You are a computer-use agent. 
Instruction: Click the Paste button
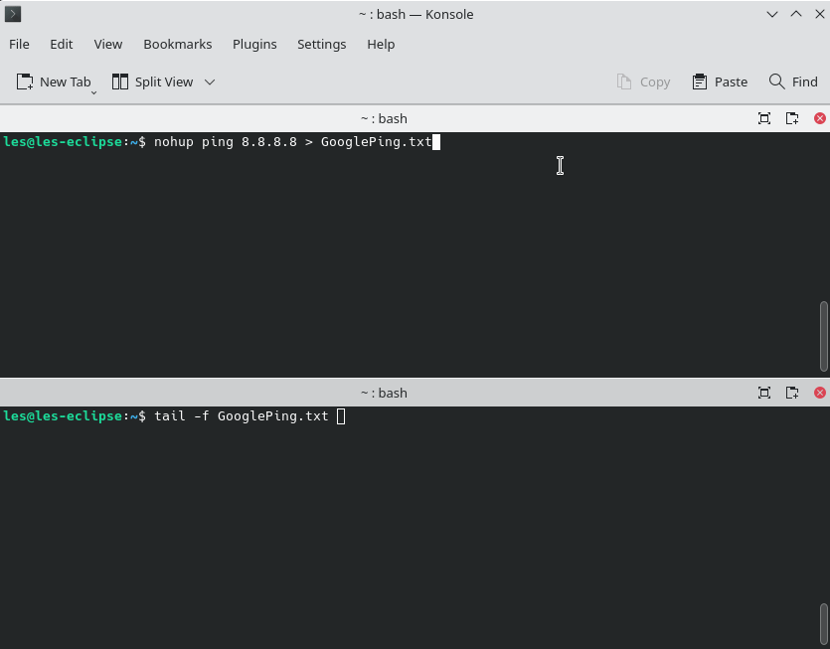(x=719, y=81)
